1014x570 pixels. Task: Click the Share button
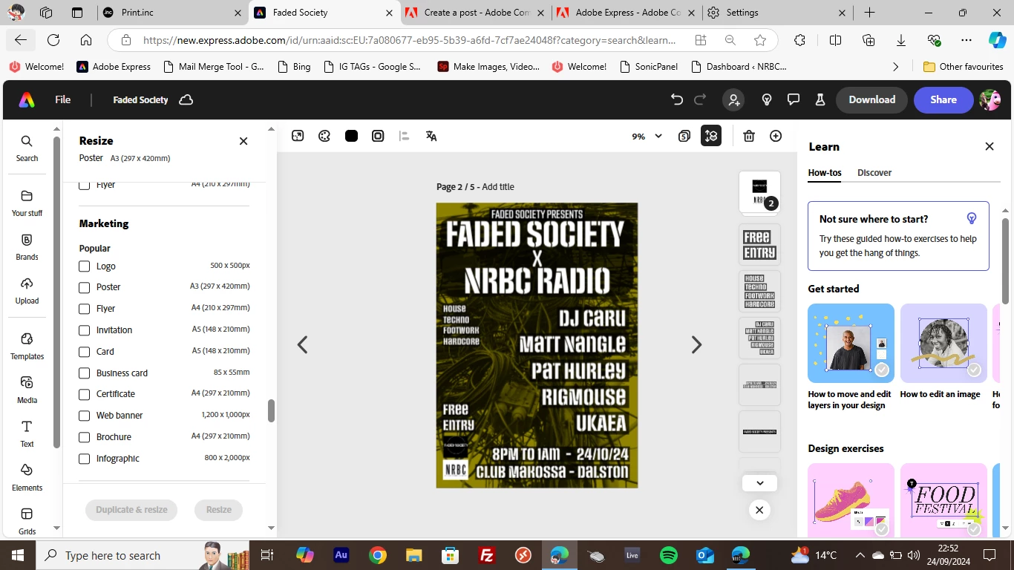coord(943,99)
